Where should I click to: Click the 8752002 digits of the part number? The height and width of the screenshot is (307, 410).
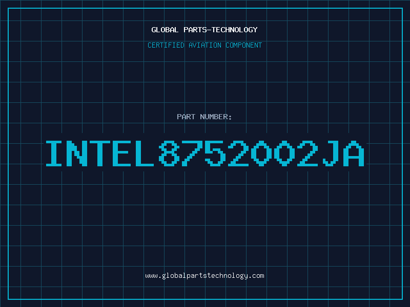click(238, 153)
